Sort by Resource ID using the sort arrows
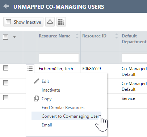Image resolution: width=147 pixels, height=137 pixels. 117,36
